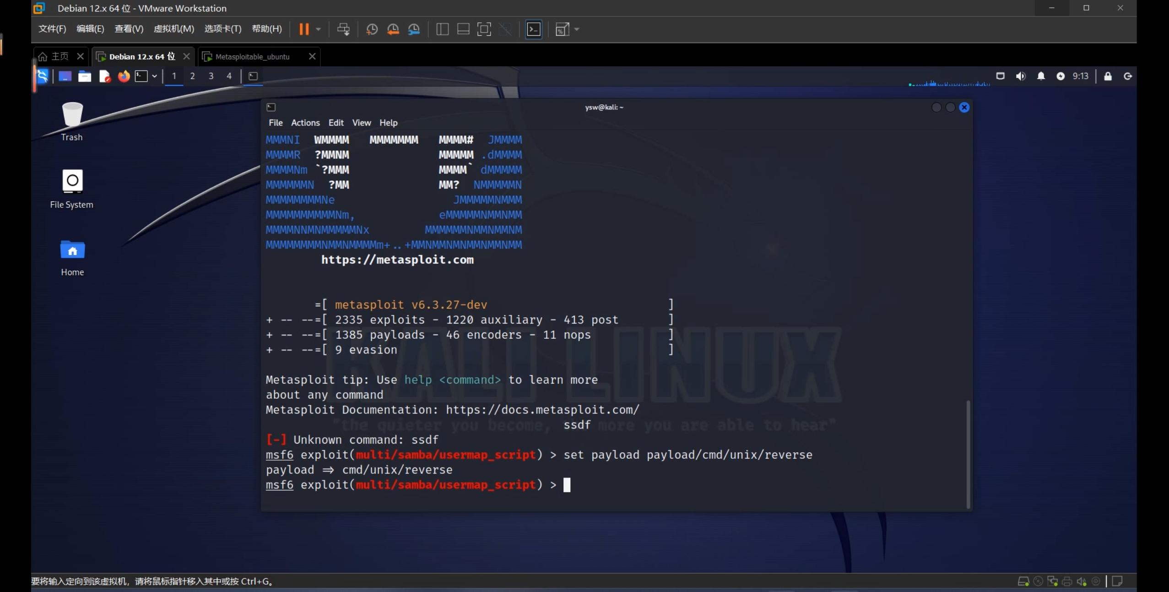
Task: Open the 虚拟机(M) menu
Action: (x=173, y=29)
